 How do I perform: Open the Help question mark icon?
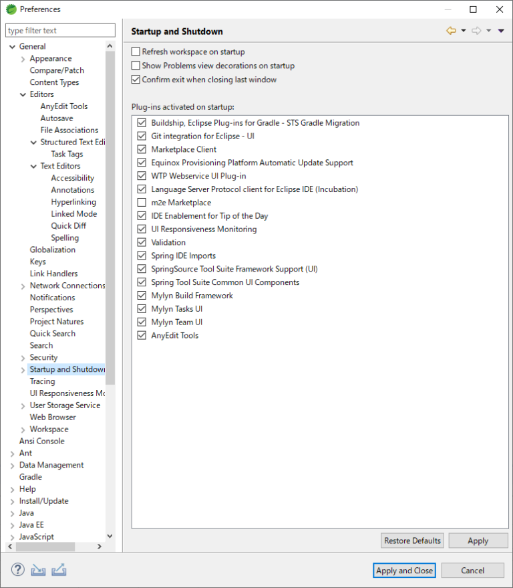pos(17,570)
